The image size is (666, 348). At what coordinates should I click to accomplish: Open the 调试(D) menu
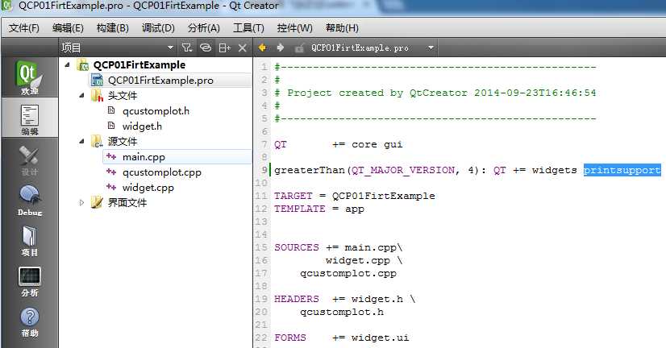pos(158,28)
